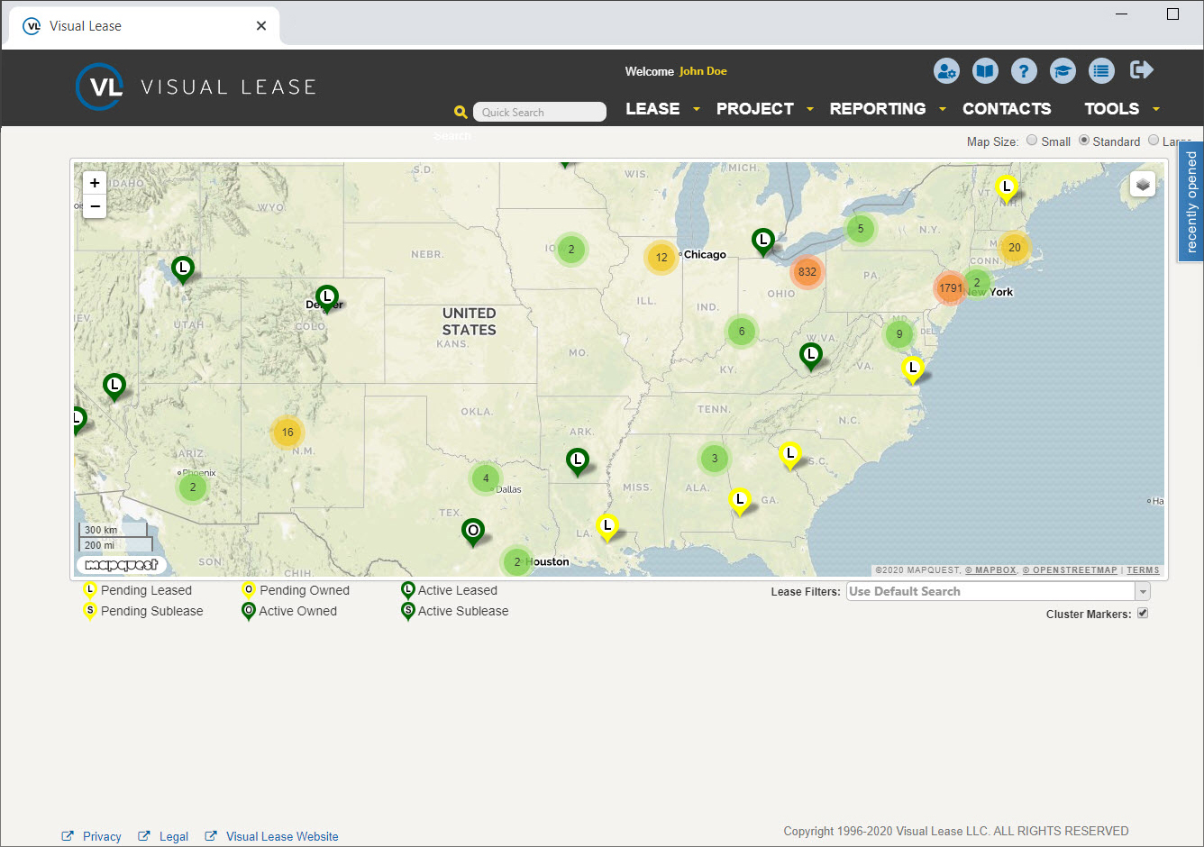Click the Quick Search input field
Screen dimensions: 1204x847
pyautogui.click(x=540, y=112)
